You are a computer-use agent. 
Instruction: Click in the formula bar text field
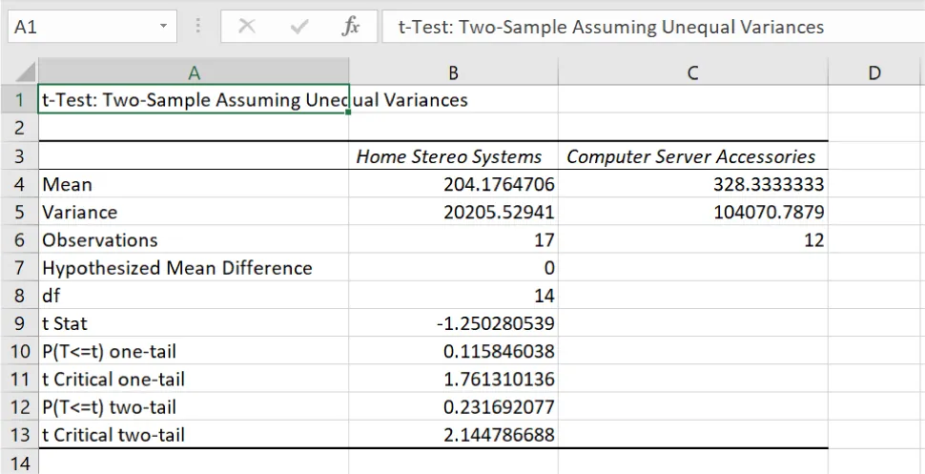pyautogui.click(x=648, y=27)
